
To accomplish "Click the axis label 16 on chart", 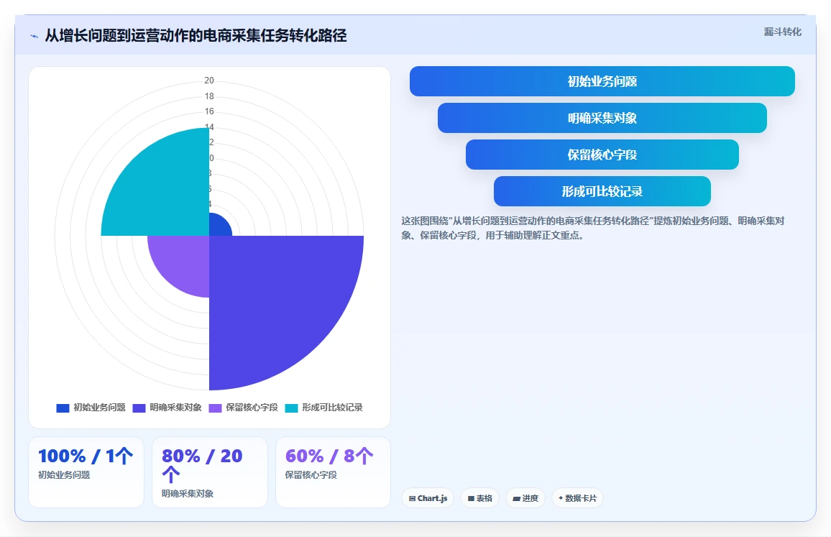I will click(x=209, y=111).
